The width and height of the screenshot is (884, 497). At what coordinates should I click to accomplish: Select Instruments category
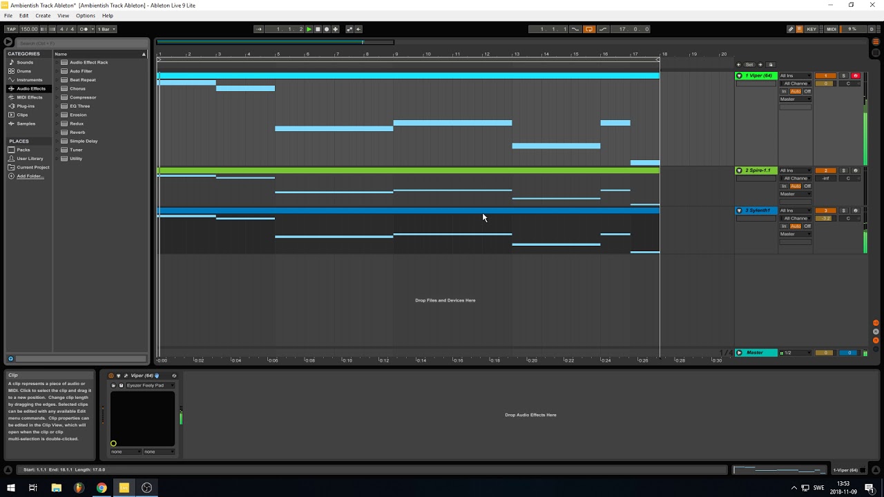(x=30, y=80)
